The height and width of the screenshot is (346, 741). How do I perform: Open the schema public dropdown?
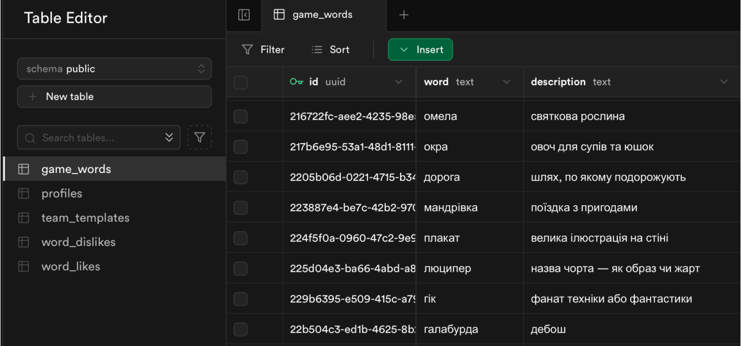pos(114,69)
